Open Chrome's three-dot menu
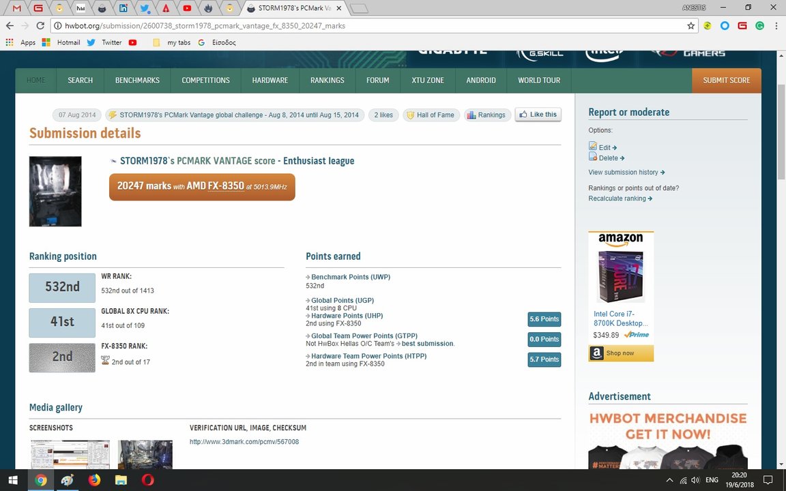 (x=776, y=25)
